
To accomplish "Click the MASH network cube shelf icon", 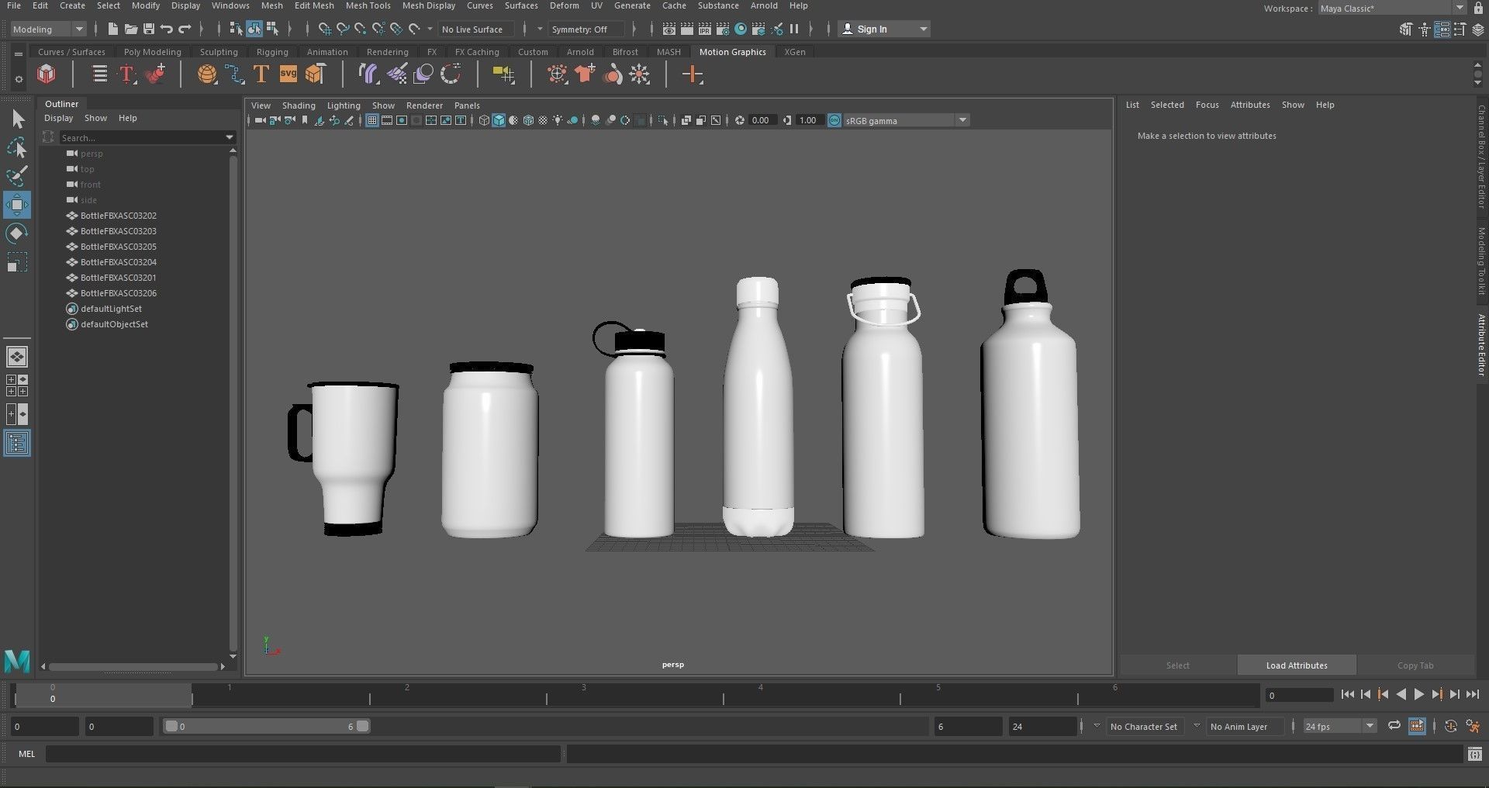I will click(47, 74).
